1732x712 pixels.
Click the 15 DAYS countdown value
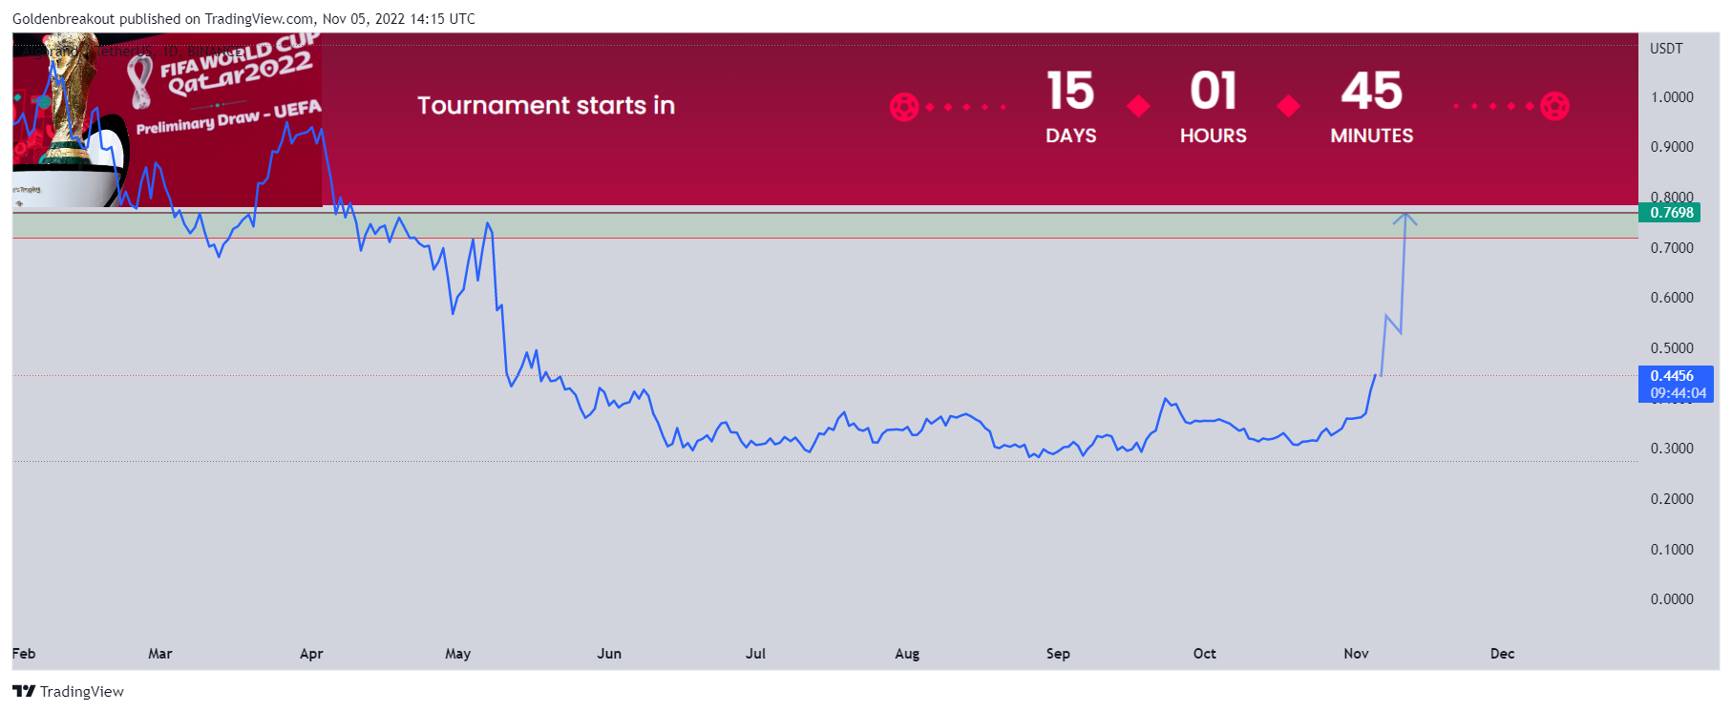(x=1070, y=106)
